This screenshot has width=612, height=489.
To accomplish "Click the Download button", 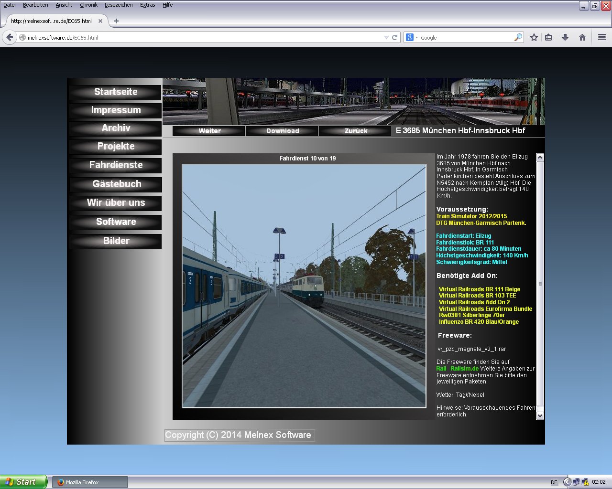I will click(282, 131).
